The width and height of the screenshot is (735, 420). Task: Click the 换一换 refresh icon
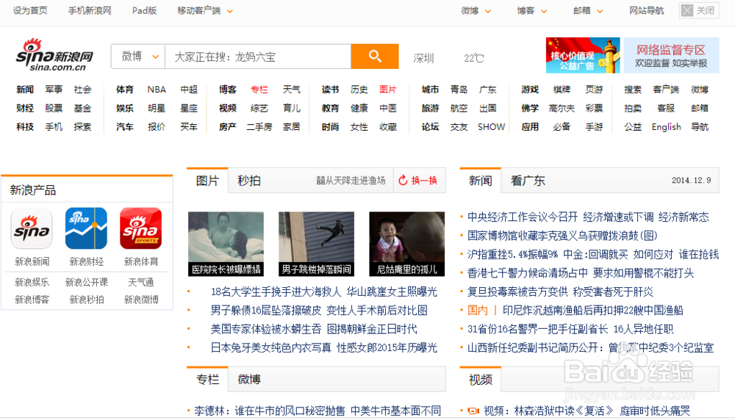coord(403,181)
